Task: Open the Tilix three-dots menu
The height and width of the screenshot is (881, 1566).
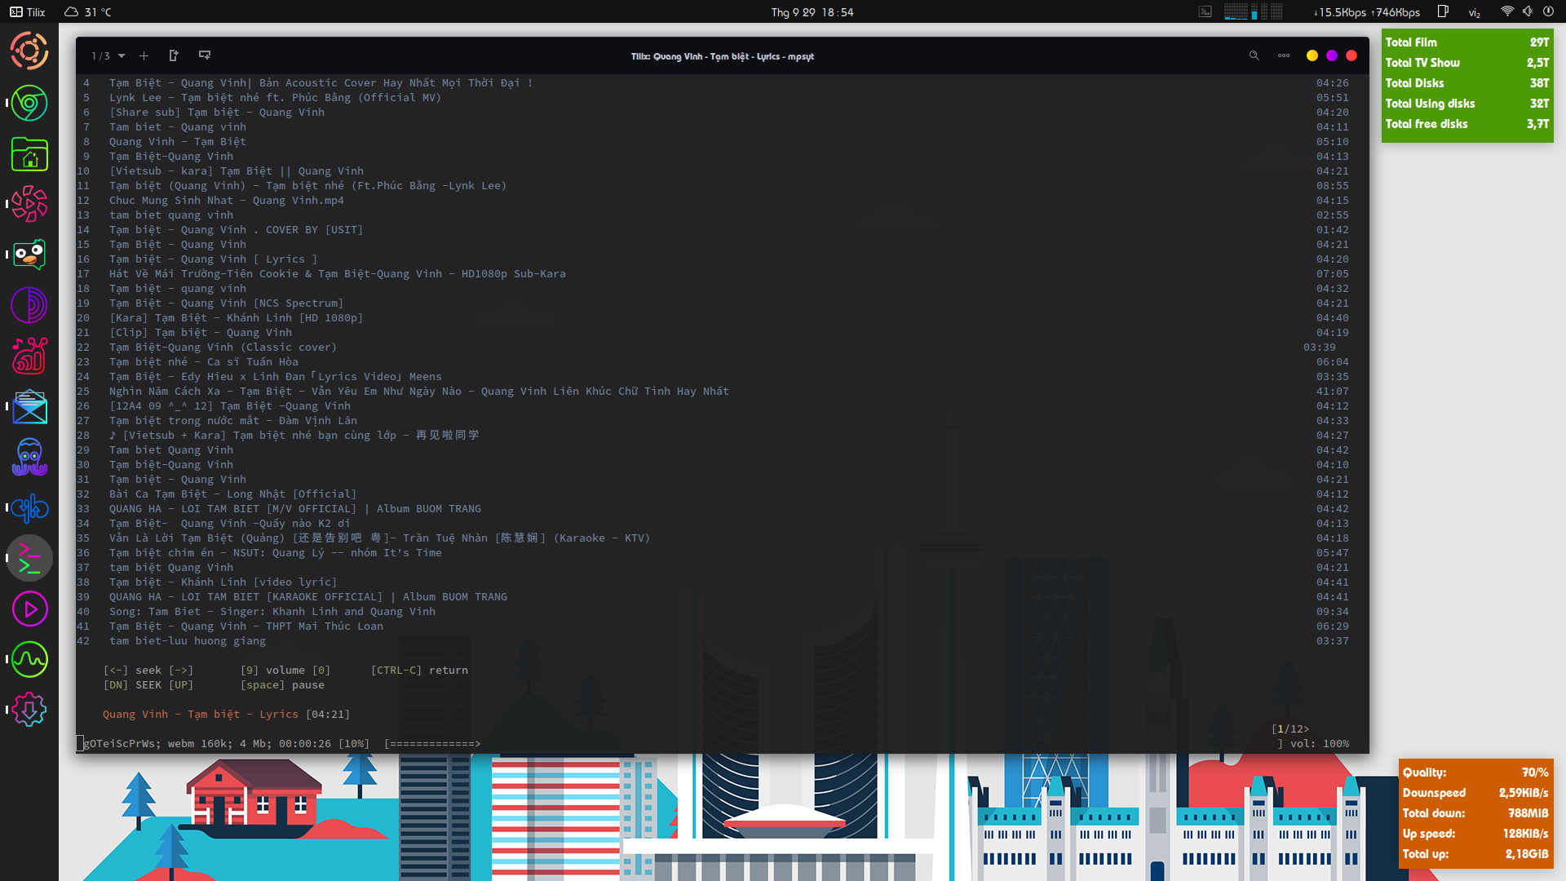Action: (x=1284, y=55)
